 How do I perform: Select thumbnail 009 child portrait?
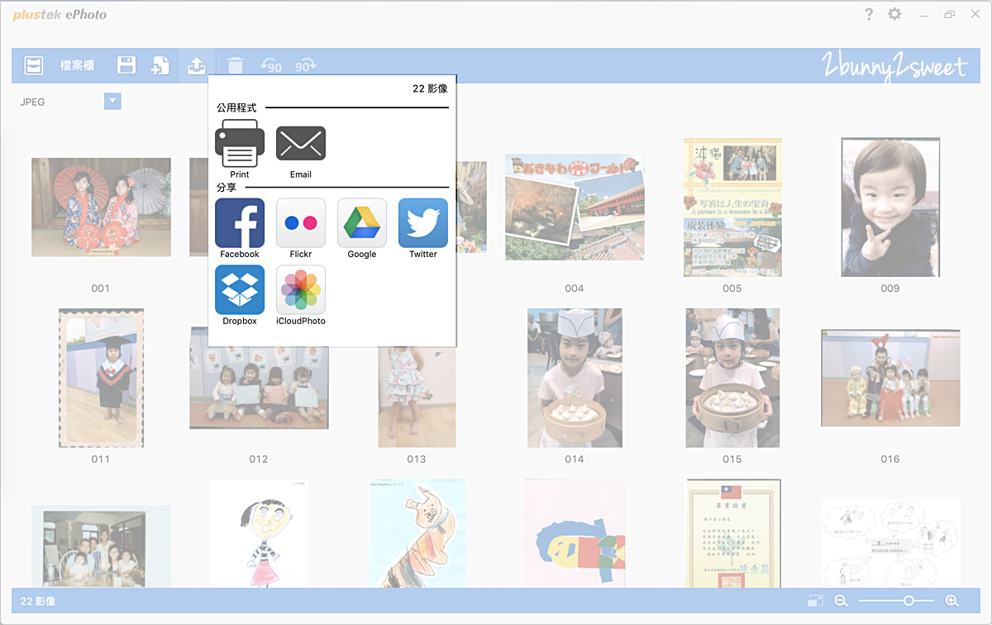tap(890, 208)
